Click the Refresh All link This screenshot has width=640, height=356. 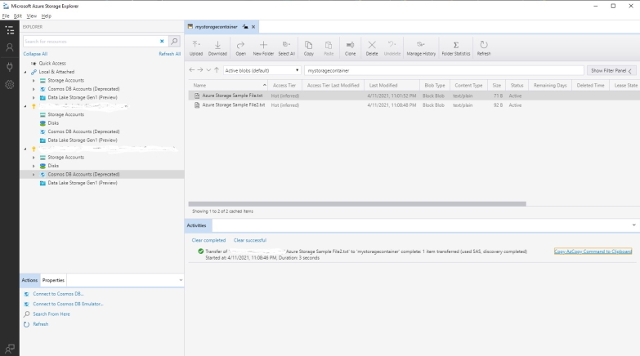169,54
